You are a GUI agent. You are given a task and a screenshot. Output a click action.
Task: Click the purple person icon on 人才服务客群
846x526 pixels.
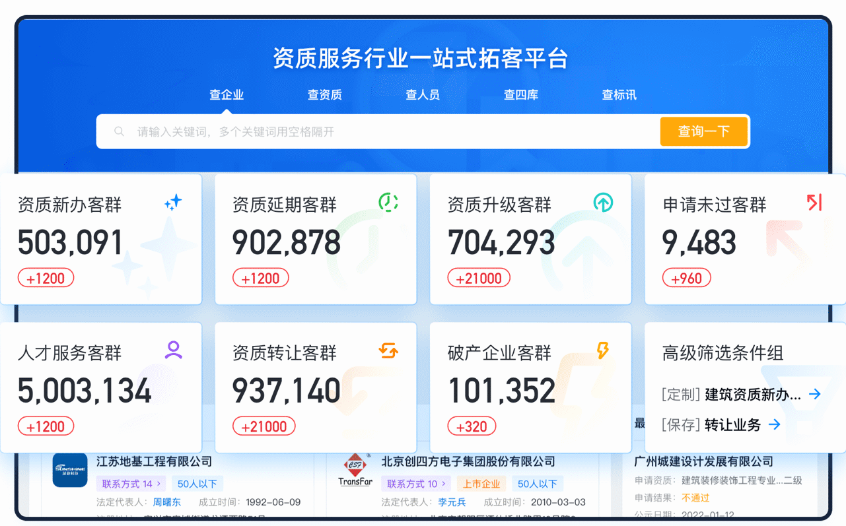click(x=174, y=350)
